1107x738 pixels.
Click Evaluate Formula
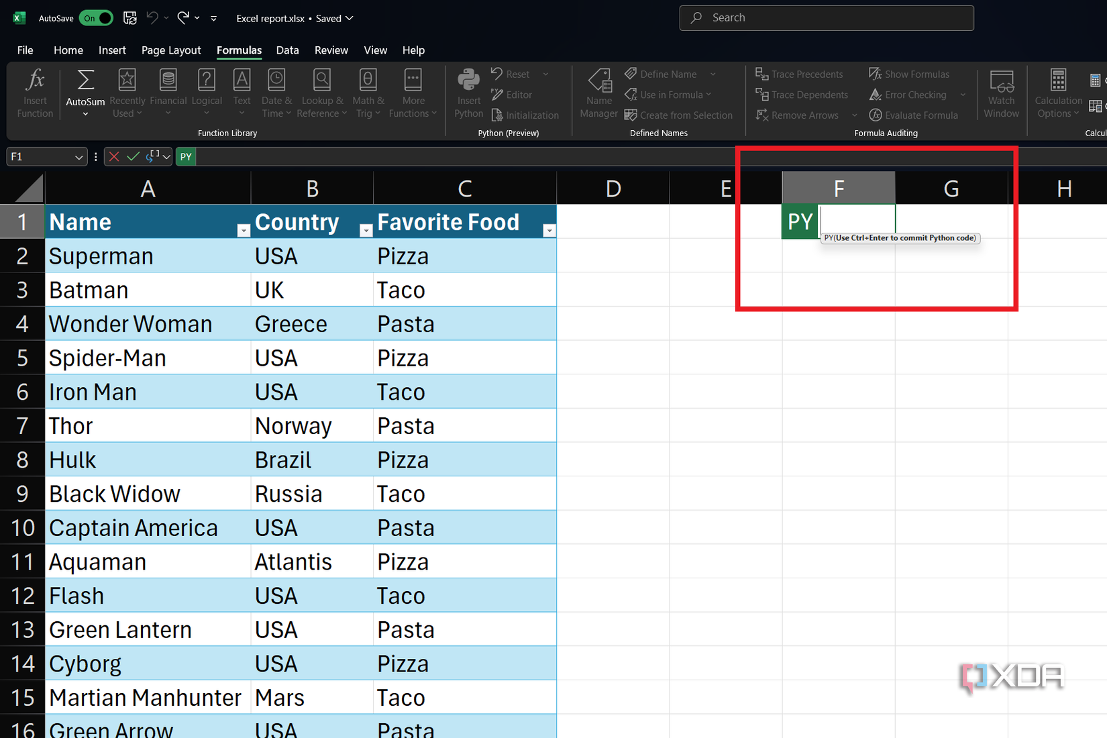pyautogui.click(x=914, y=115)
